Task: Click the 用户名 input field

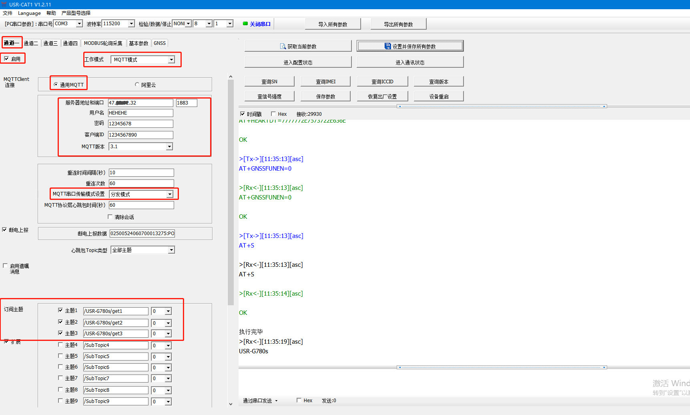Action: (140, 113)
